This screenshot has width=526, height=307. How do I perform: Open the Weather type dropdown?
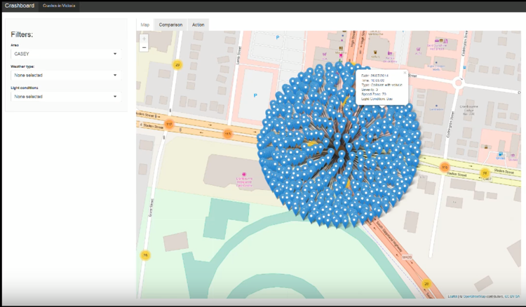click(66, 75)
